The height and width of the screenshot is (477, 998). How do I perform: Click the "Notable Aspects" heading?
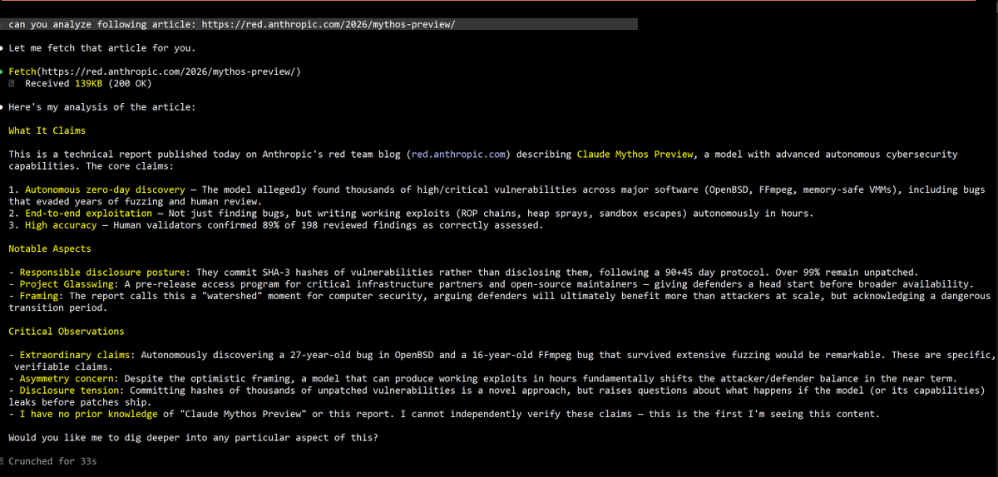[x=50, y=248]
